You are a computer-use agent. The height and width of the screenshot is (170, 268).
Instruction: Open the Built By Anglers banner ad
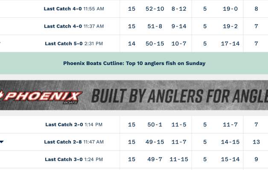pyautogui.click(x=179, y=96)
